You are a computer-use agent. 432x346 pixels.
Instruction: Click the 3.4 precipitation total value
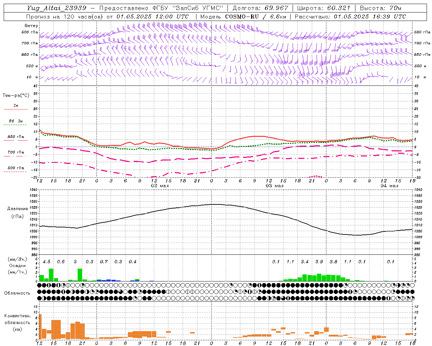point(305,262)
